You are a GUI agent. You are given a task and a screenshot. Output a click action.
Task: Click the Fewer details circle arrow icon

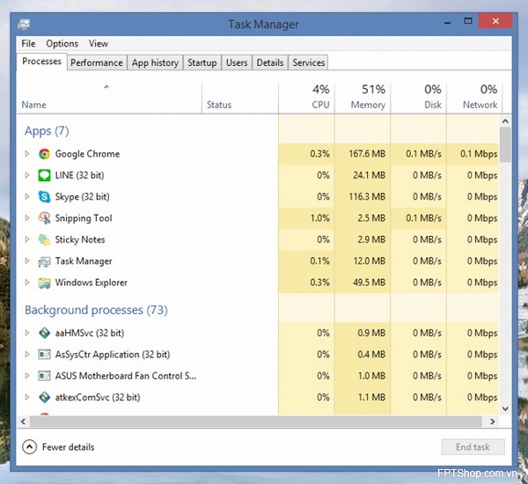pos(29,447)
